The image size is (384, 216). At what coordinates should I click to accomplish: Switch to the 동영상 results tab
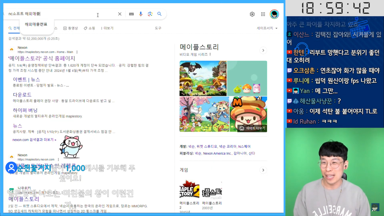point(70,28)
